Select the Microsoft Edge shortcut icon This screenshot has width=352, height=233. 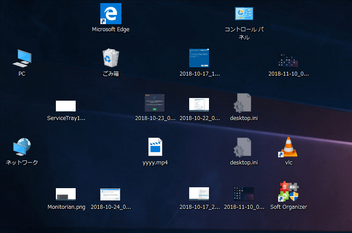coord(111,14)
